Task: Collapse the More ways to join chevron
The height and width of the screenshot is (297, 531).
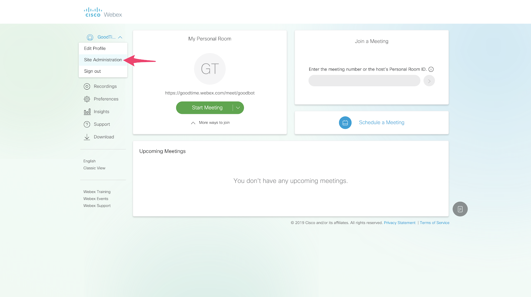Action: [193, 123]
